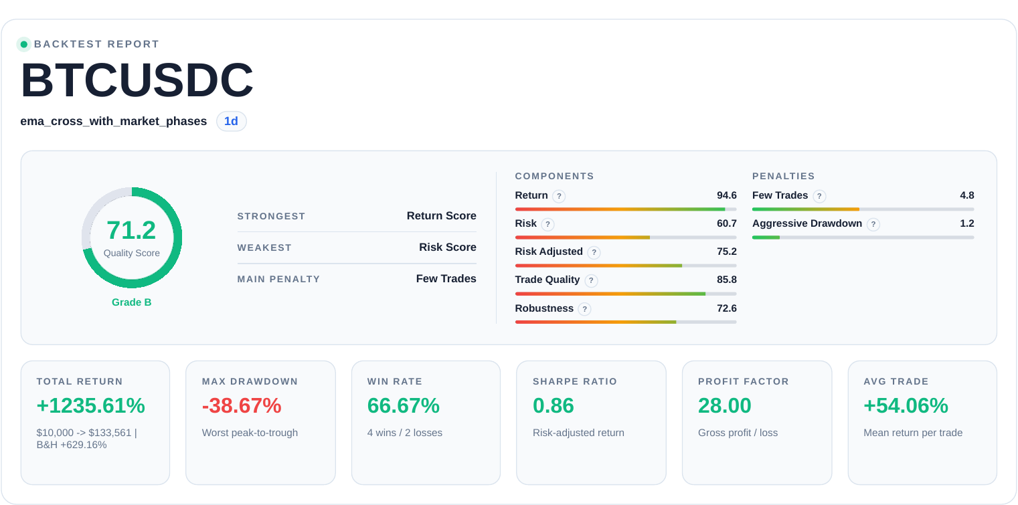1018x505 pixels.
Task: Click the 75.2 Risk Adjusted number
Action: [x=727, y=251]
